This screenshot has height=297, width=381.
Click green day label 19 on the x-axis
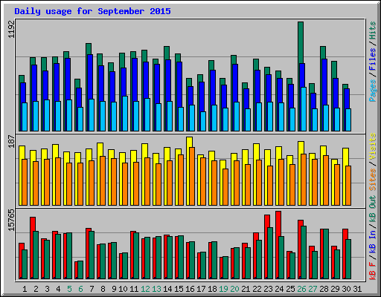coord(223,289)
